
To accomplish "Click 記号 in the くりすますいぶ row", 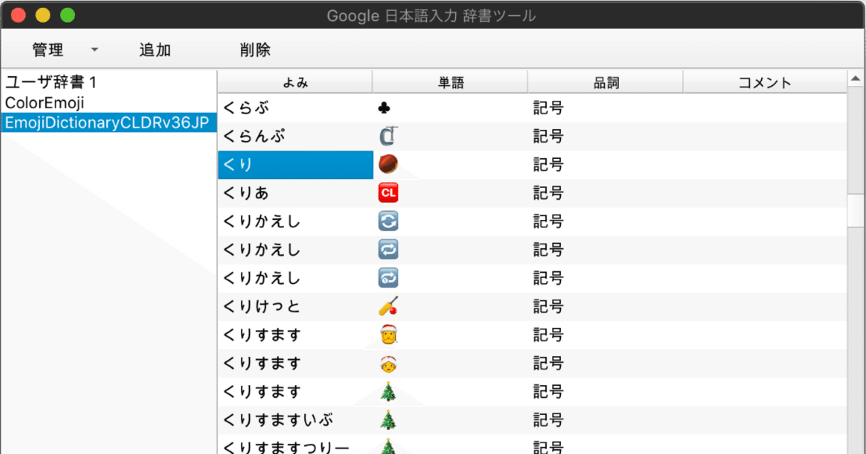I will pos(548,420).
